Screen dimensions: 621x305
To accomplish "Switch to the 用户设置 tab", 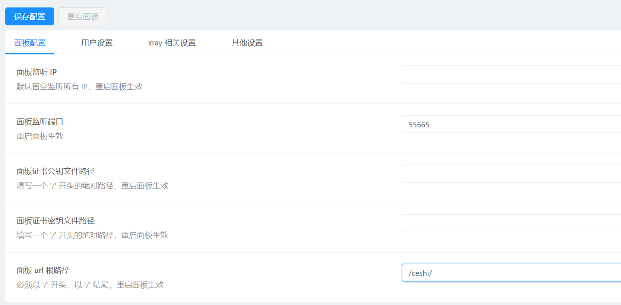I will click(x=97, y=43).
